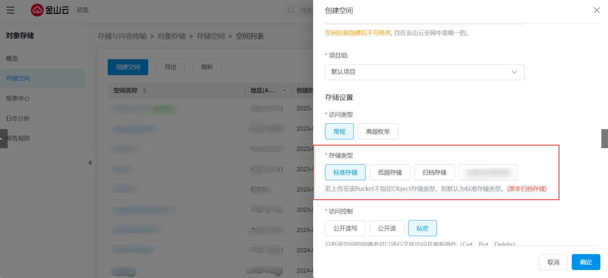Select 高频枚举 access type

point(378,131)
